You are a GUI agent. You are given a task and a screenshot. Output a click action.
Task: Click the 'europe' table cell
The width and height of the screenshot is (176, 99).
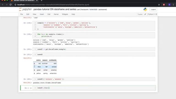tap(54, 67)
